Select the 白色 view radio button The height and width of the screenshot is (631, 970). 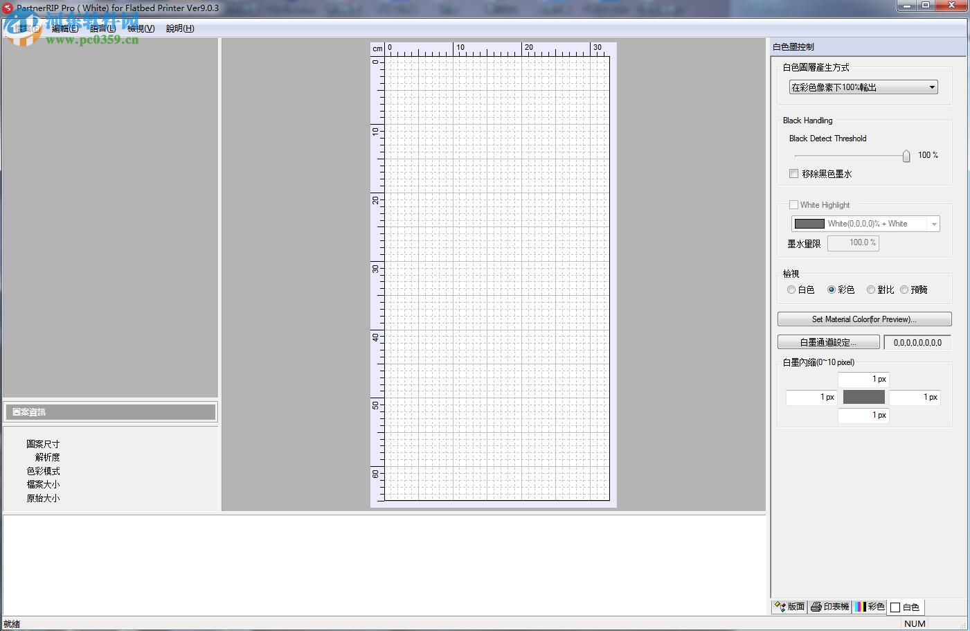point(791,290)
